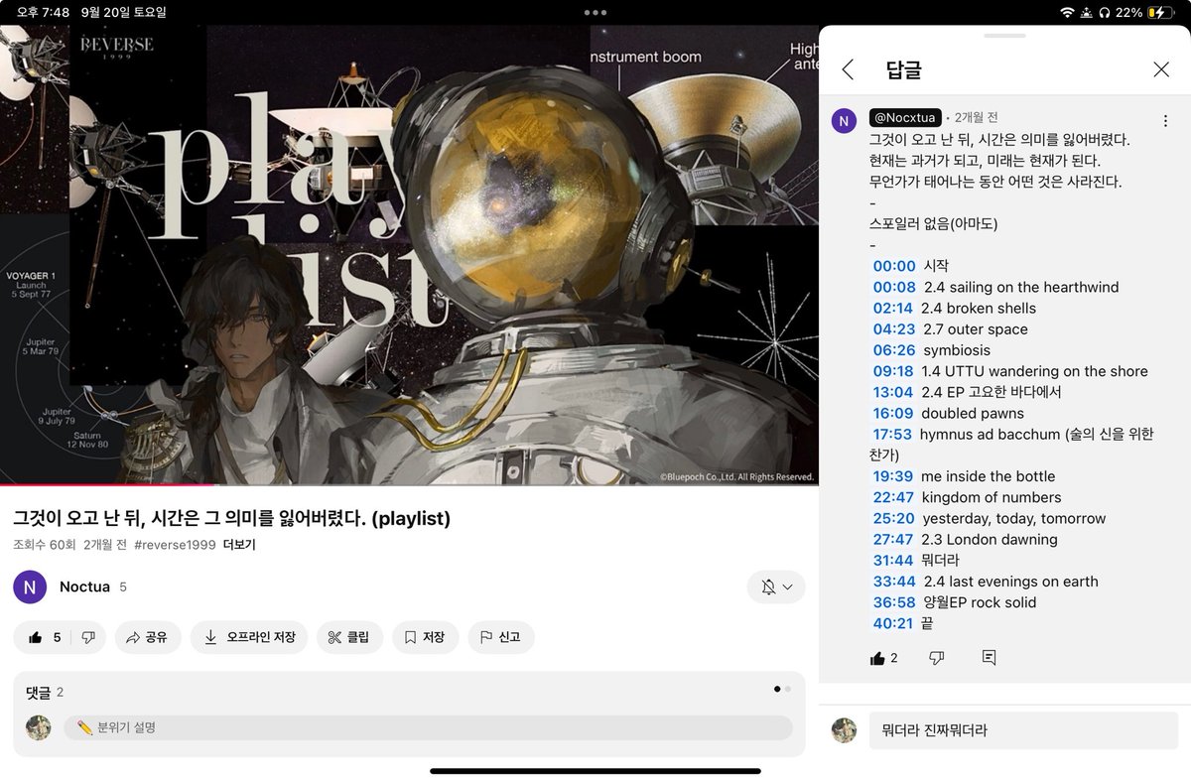Screen dimensions: 1191x782
Task: Dislike the video with thumbs-down button
Action: point(88,637)
